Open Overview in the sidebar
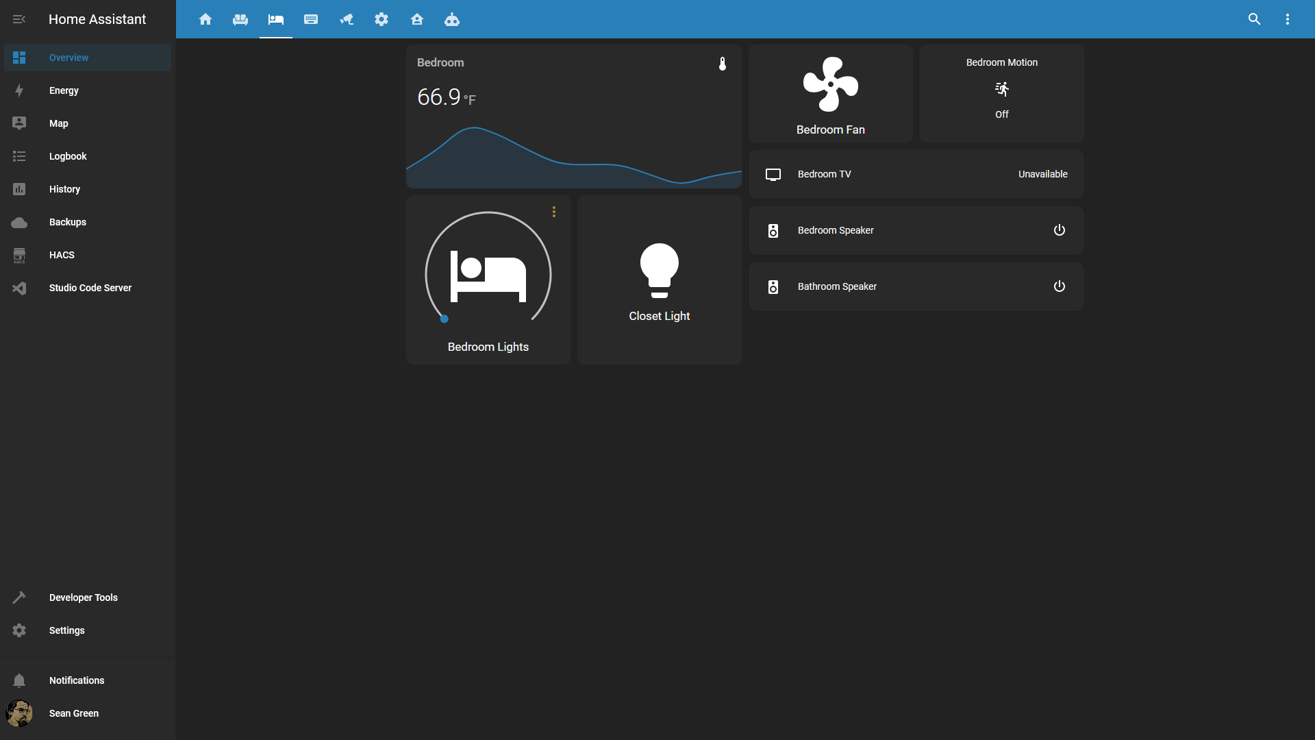1315x740 pixels. pyautogui.click(x=88, y=58)
